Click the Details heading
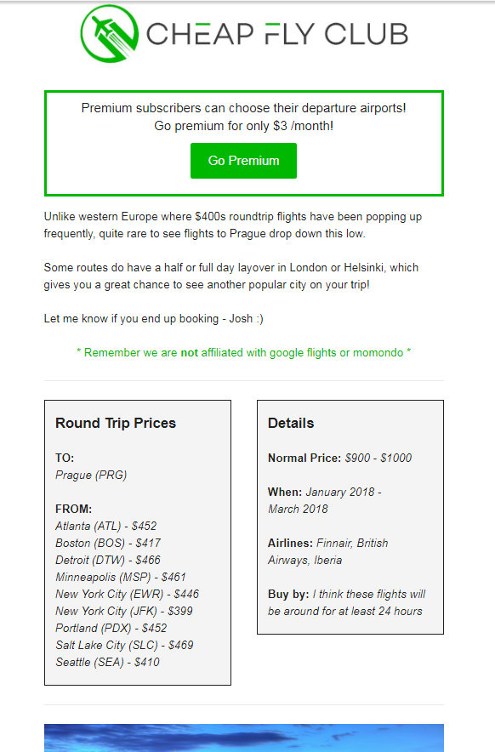The width and height of the screenshot is (495, 752). click(x=291, y=423)
